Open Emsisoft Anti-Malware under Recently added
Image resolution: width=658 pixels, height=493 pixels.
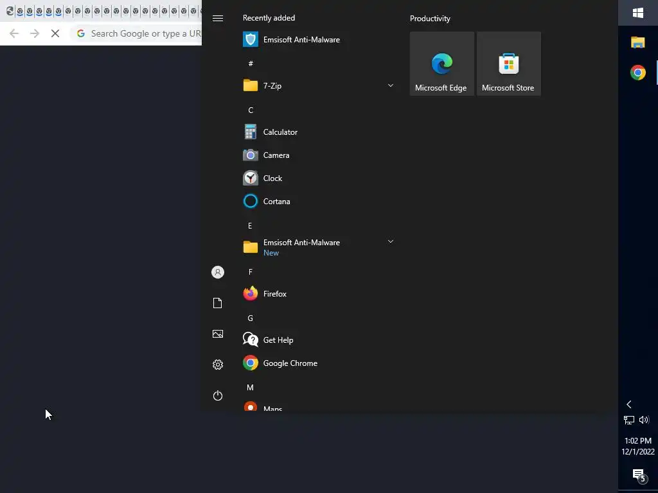pos(318,40)
